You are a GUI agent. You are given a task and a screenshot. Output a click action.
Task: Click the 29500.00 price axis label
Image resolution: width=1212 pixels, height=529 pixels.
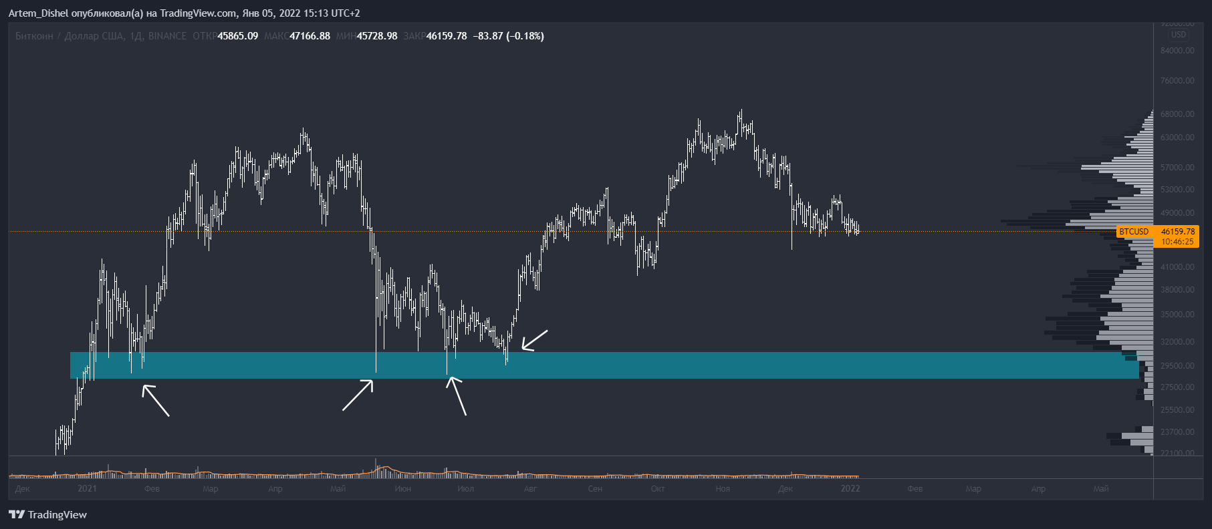click(x=1177, y=366)
